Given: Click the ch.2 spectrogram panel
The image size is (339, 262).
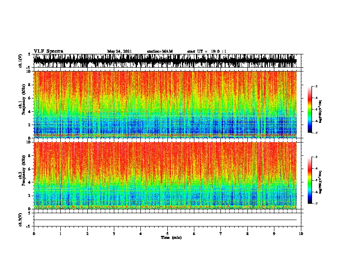Looking at the screenshot, I should pos(165,176).
